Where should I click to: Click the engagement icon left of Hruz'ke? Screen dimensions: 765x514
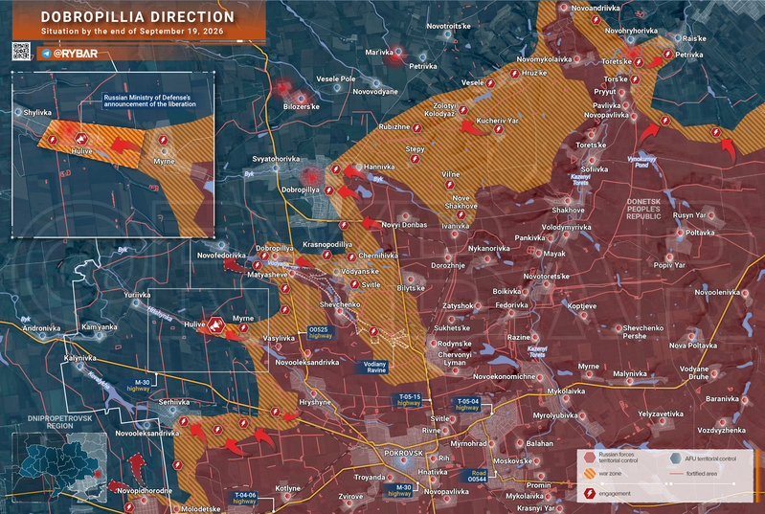[514, 74]
